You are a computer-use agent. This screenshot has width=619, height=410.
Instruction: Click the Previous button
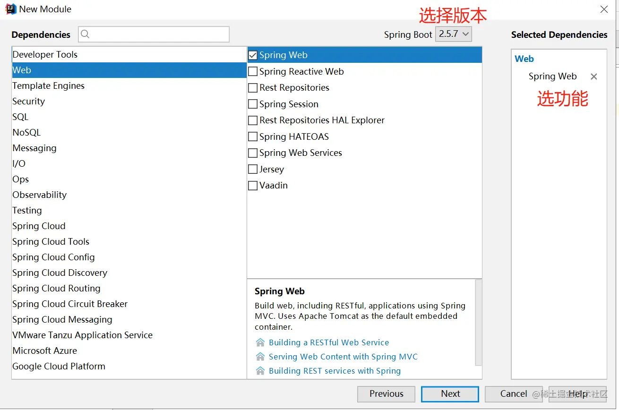pos(386,394)
